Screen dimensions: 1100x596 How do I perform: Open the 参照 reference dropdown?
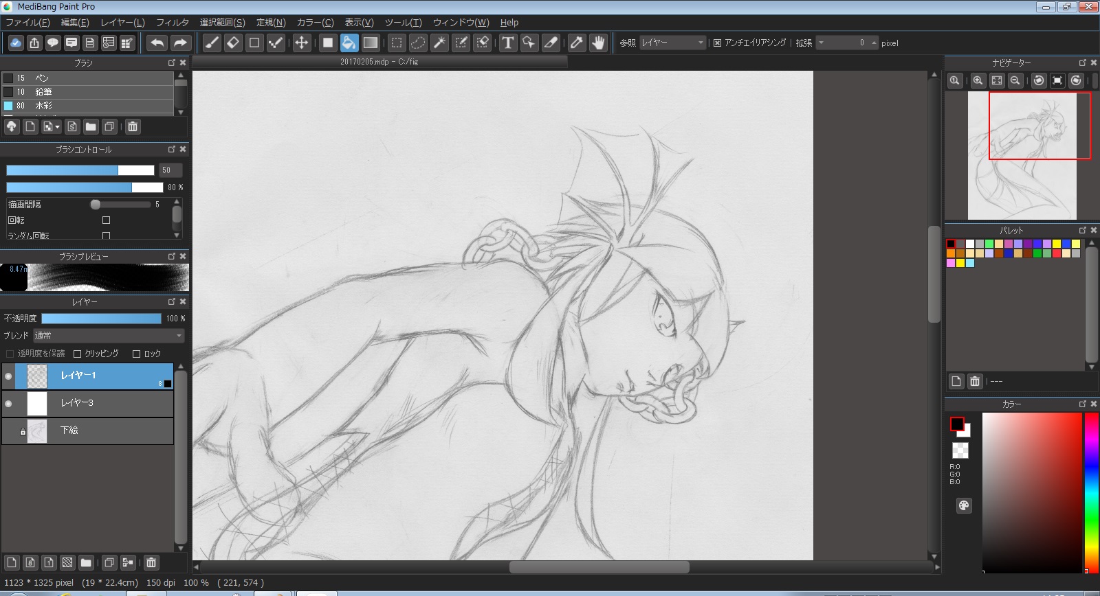coord(672,43)
